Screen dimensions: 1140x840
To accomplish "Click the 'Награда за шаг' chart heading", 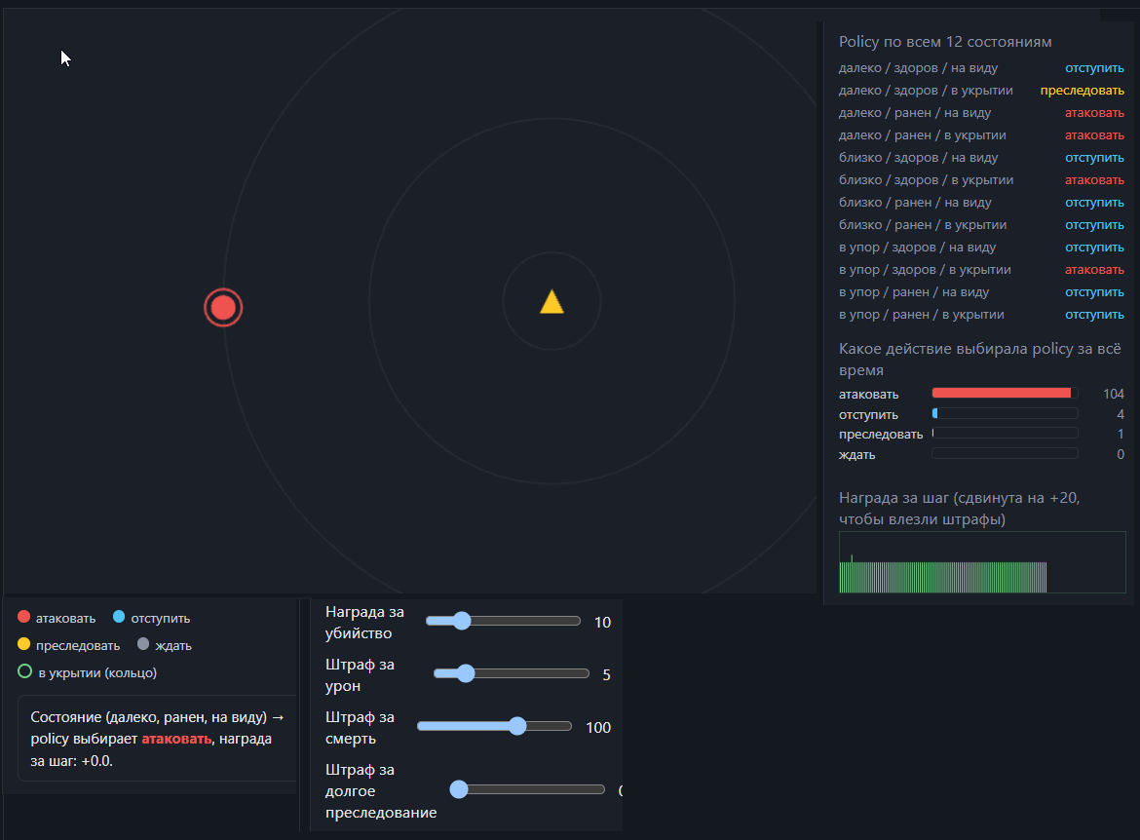I will (960, 509).
